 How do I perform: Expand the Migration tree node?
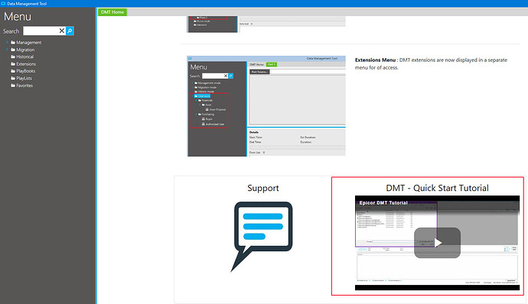(x=7, y=50)
